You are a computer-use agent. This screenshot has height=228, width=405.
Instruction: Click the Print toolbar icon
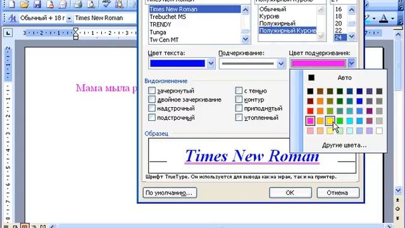point(78,4)
